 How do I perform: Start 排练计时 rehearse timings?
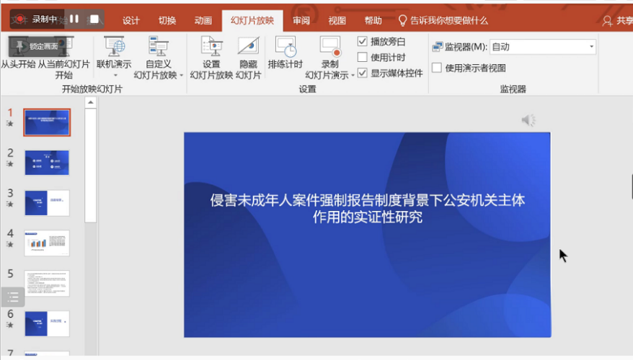tap(285, 47)
